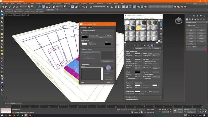The width and height of the screenshot is (208, 117).
Task: Open the Hierarchy tab in command panel
Action: 194,16
